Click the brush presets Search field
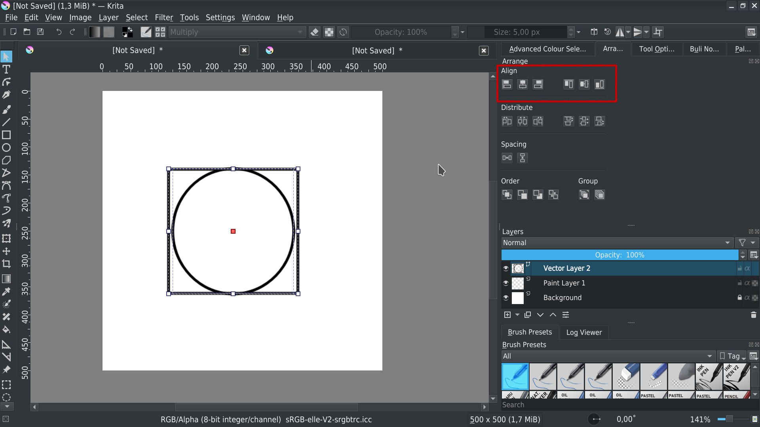The image size is (760, 427). 625,405
